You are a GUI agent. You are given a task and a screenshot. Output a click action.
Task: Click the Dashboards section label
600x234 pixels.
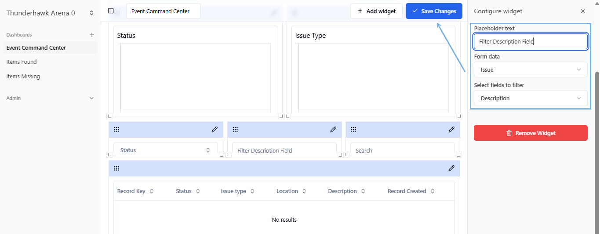click(x=19, y=35)
